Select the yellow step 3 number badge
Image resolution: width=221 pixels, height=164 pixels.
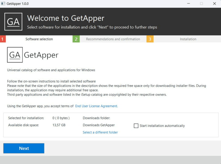pos(150,39)
